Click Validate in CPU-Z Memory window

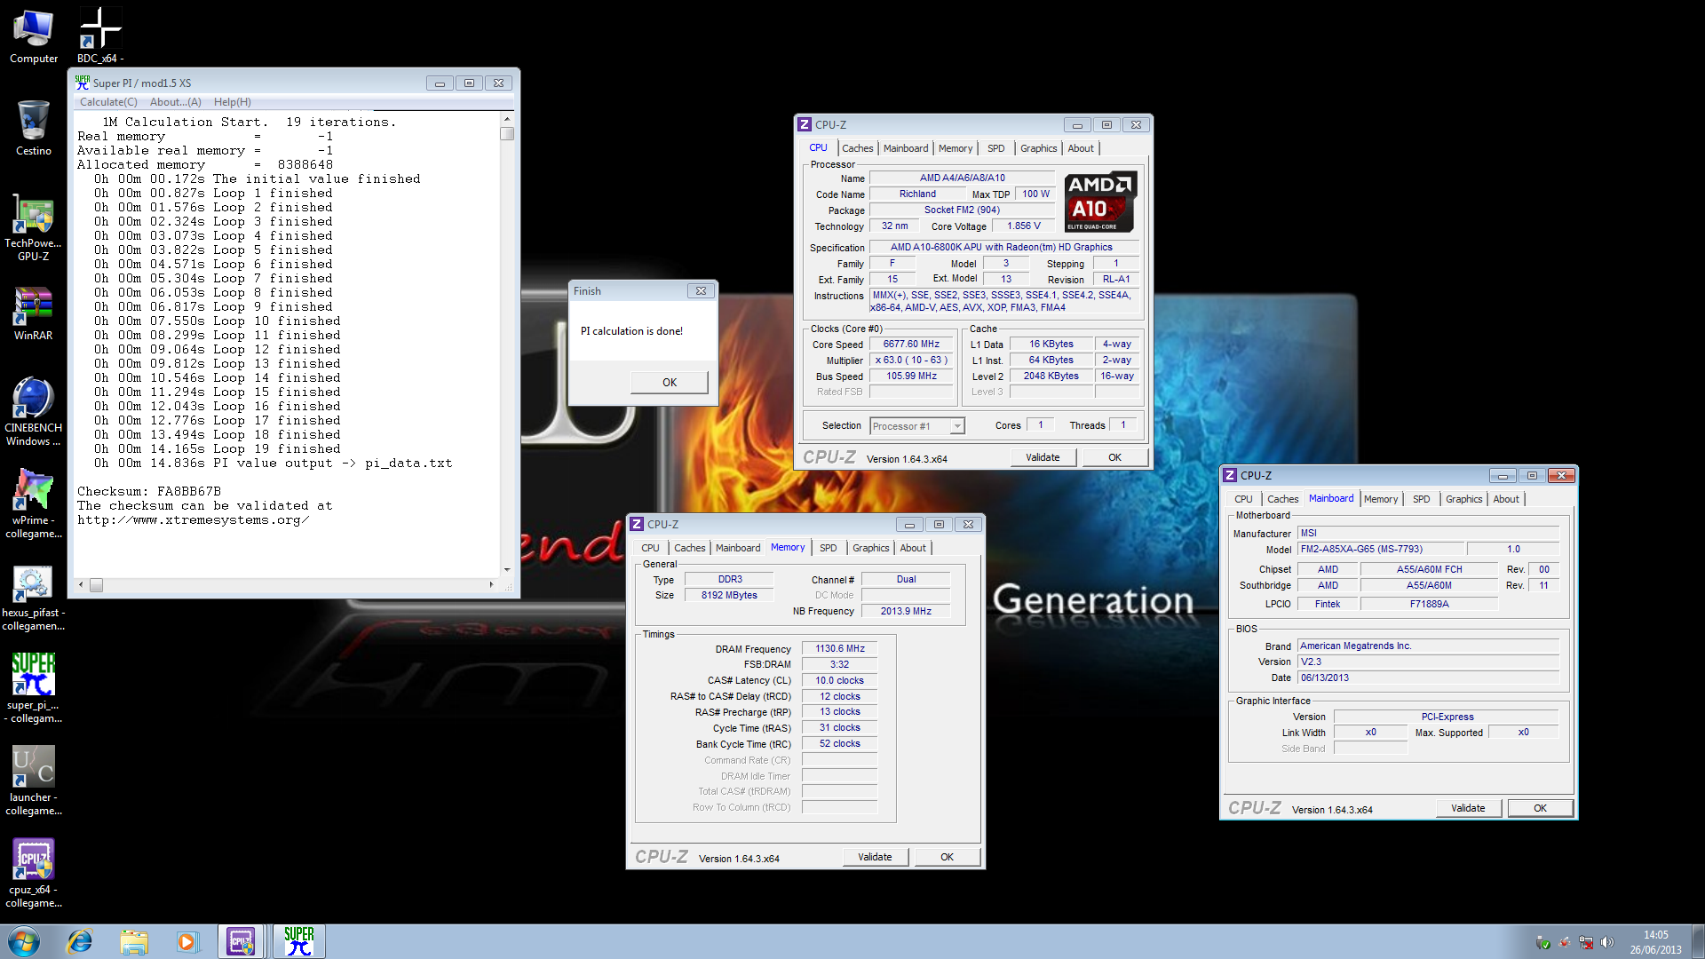[x=875, y=857]
